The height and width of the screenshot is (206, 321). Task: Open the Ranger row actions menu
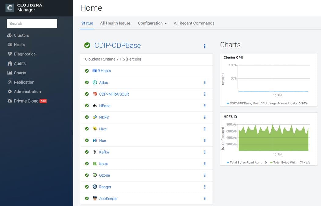coord(205,187)
